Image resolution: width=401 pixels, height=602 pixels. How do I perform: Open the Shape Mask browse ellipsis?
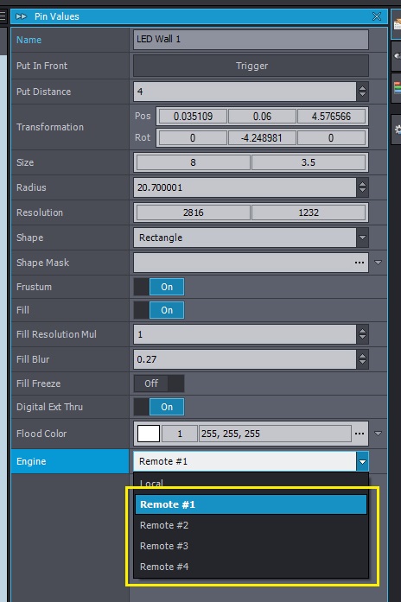pyautogui.click(x=360, y=263)
